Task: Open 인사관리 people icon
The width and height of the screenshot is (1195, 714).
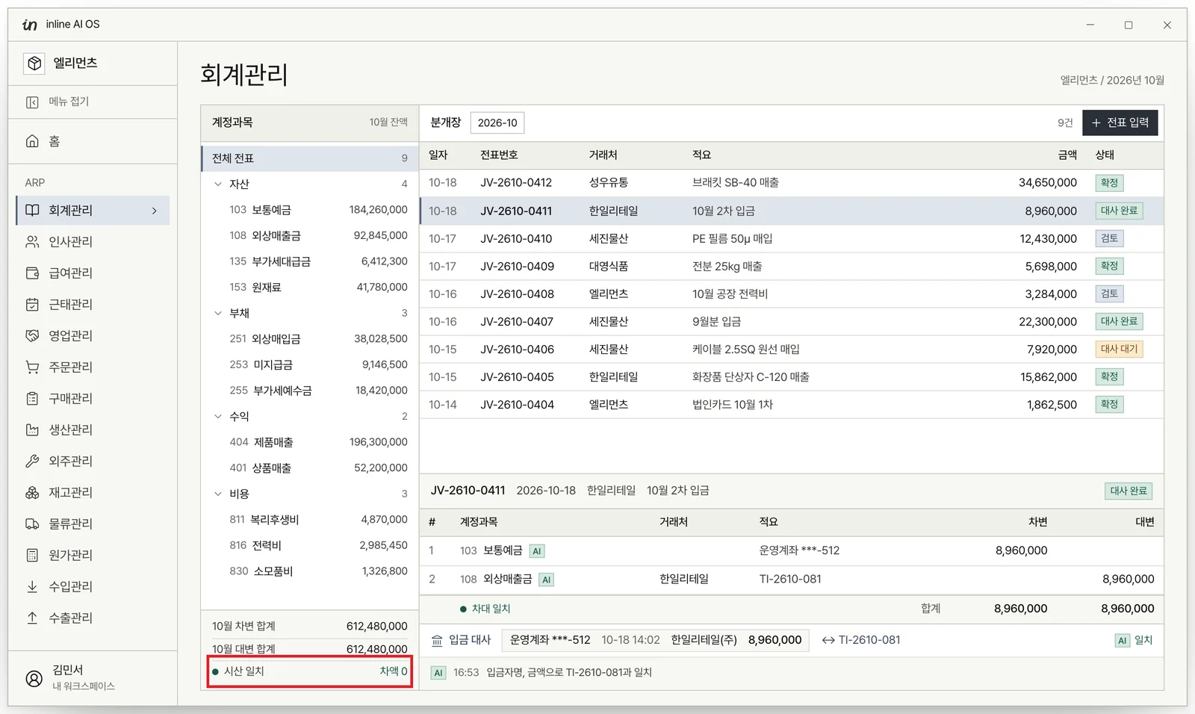Action: [32, 242]
